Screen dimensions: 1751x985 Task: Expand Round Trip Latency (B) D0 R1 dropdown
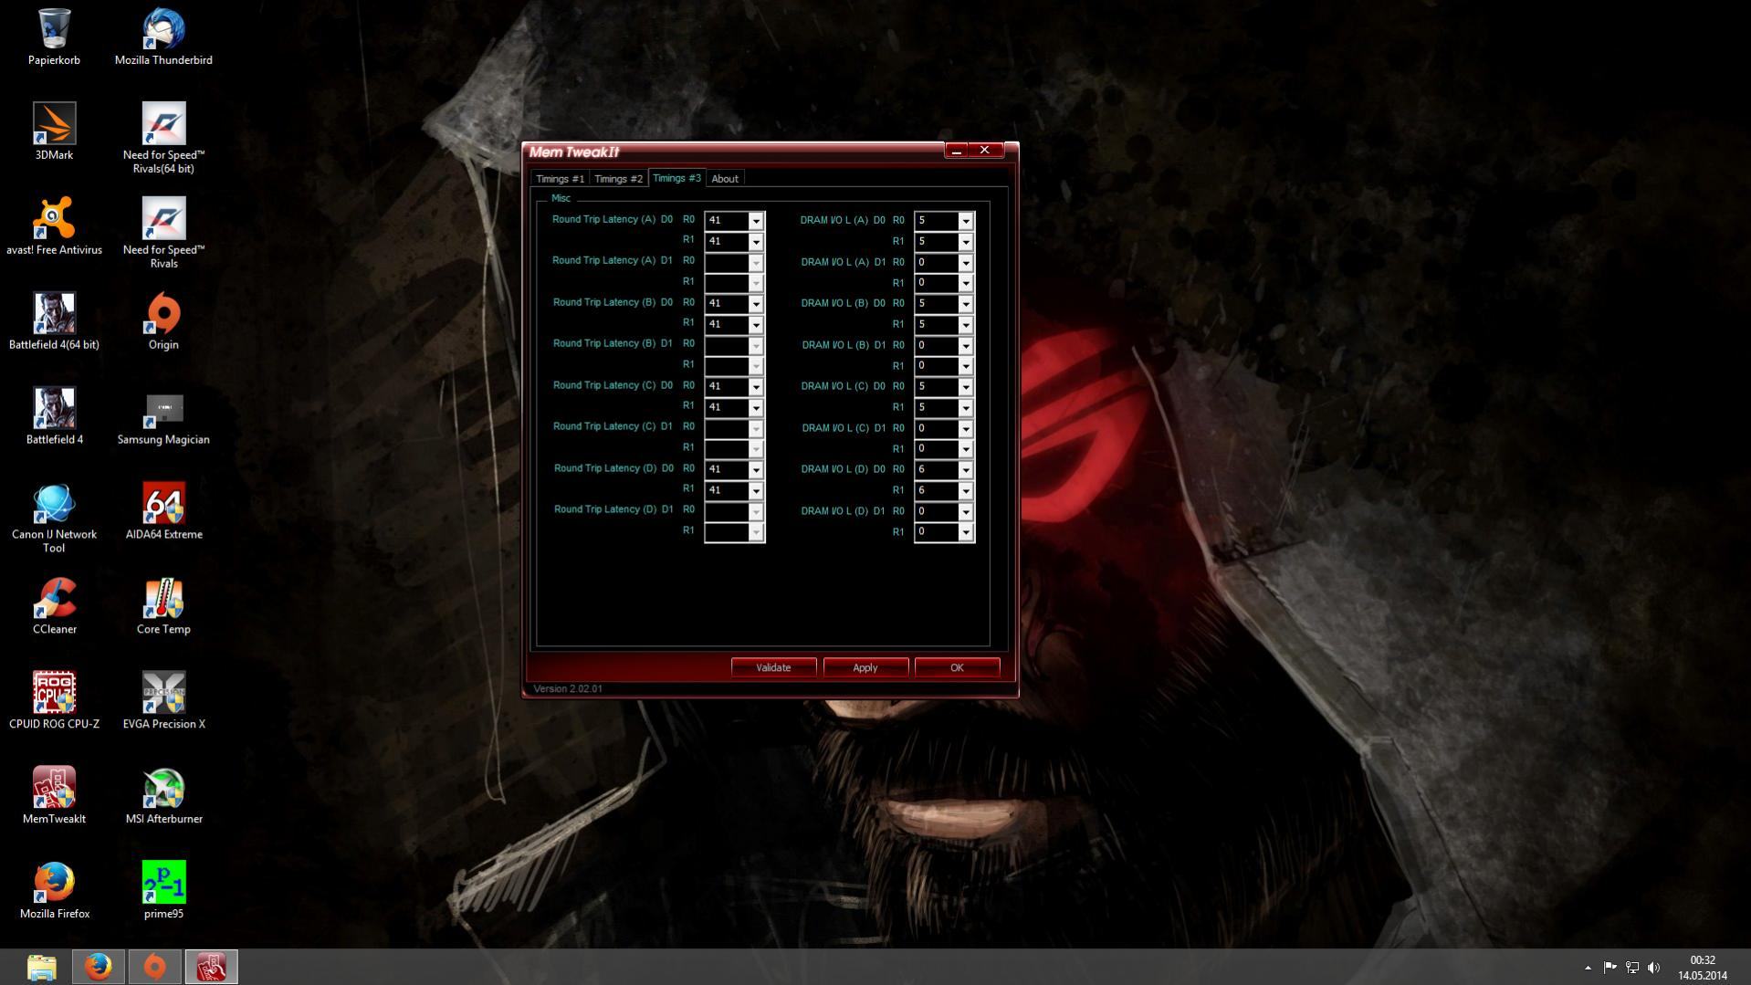(x=755, y=325)
